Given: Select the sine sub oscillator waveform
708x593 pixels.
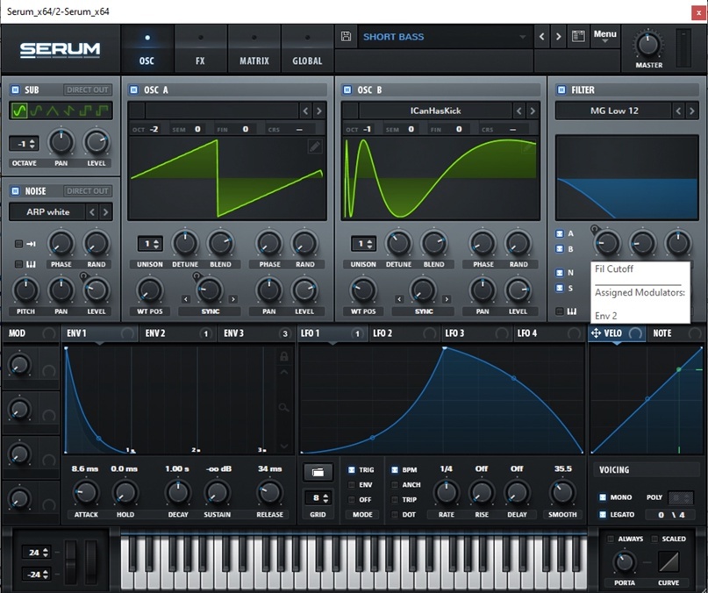Looking at the screenshot, I should click(x=19, y=111).
